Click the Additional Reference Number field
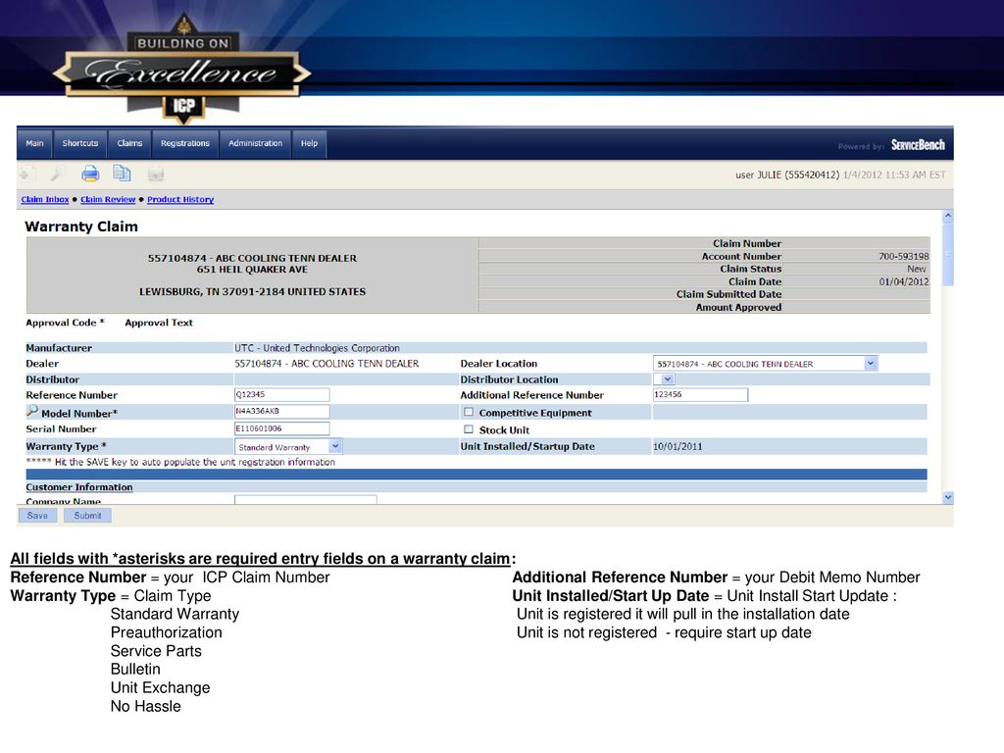 tap(700, 394)
